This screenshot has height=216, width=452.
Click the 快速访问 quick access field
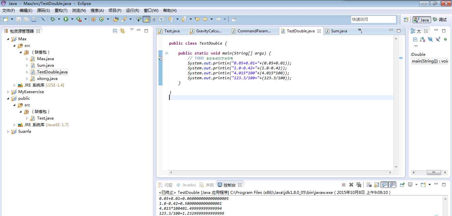[x=373, y=19]
